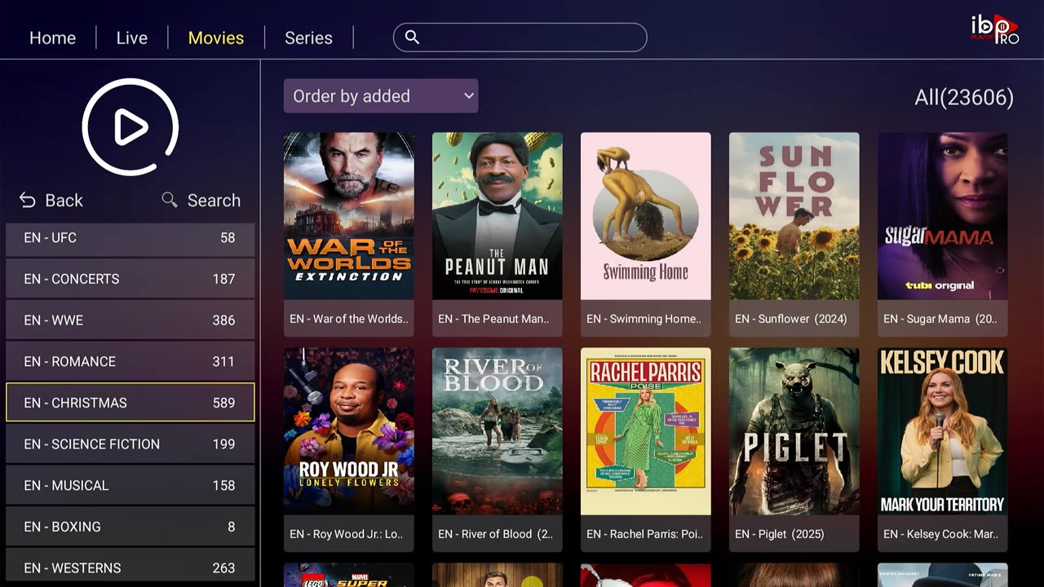This screenshot has height=587, width=1044.
Task: Open the EN - CHRISTMAS category
Action: [130, 403]
